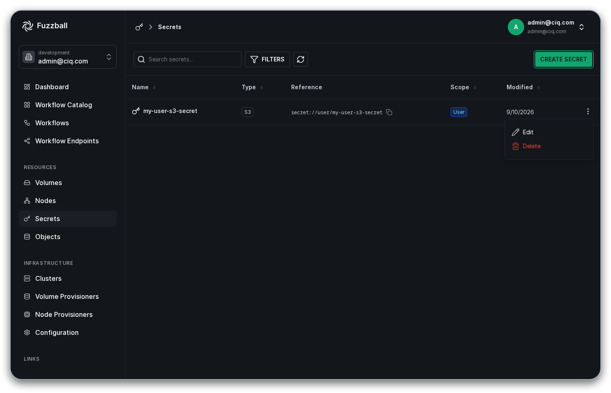Click the User scope badge
The width and height of the screenshot is (611, 393).
[459, 112]
